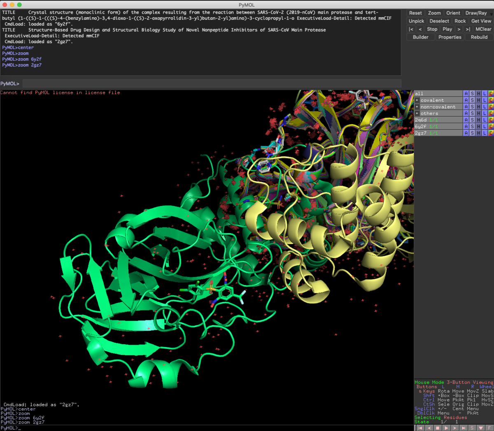This screenshot has width=494, height=431.
Task: Click the Stop movie button in top panel
Action: pos(432,29)
